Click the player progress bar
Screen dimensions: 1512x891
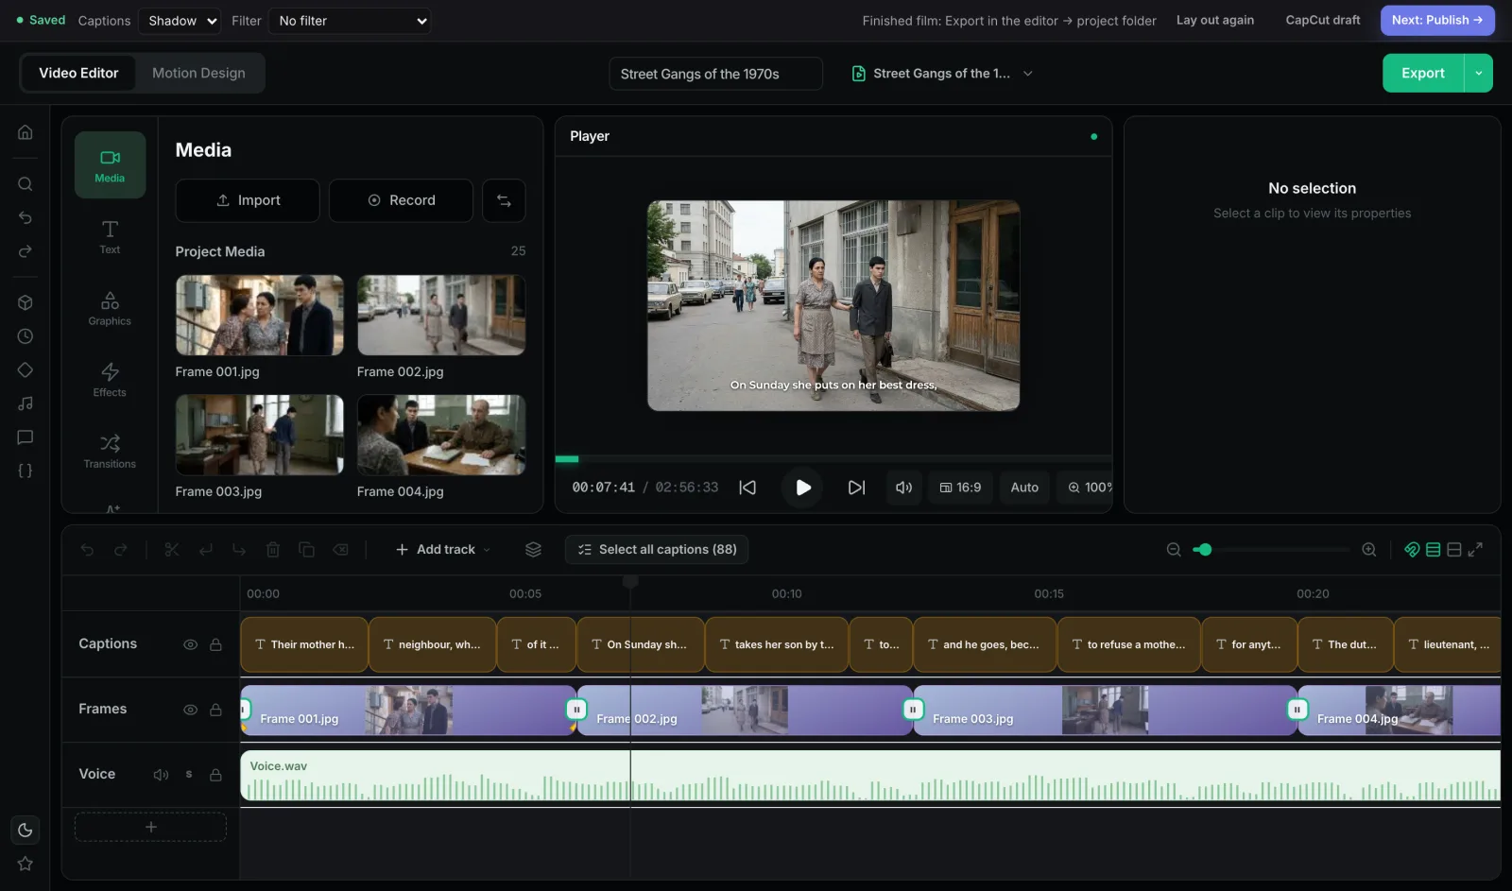click(x=833, y=459)
